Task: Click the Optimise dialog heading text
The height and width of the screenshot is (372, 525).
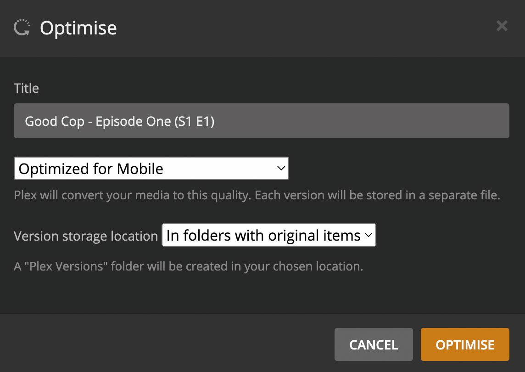Action: click(x=78, y=28)
